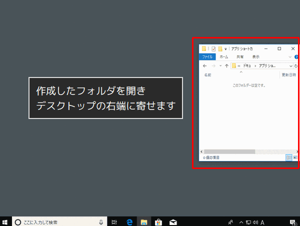Click the Properties icon in quick access toolbar
This screenshot has height=226, width=300.
click(213, 48)
